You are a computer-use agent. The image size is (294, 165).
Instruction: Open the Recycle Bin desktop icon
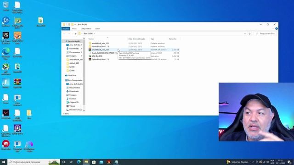6,6
